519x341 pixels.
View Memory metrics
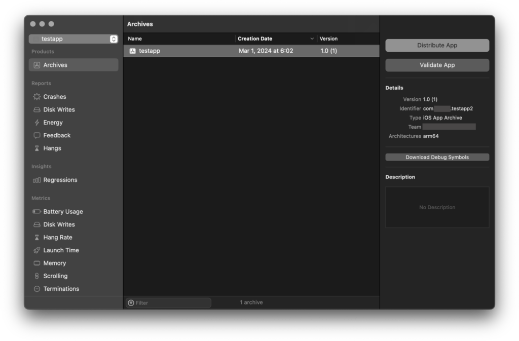coord(73,263)
